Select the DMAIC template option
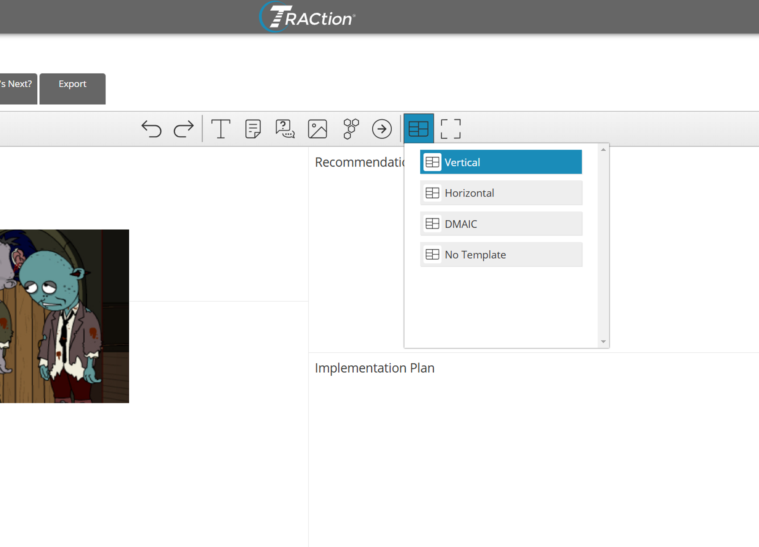The width and height of the screenshot is (759, 547). point(501,224)
